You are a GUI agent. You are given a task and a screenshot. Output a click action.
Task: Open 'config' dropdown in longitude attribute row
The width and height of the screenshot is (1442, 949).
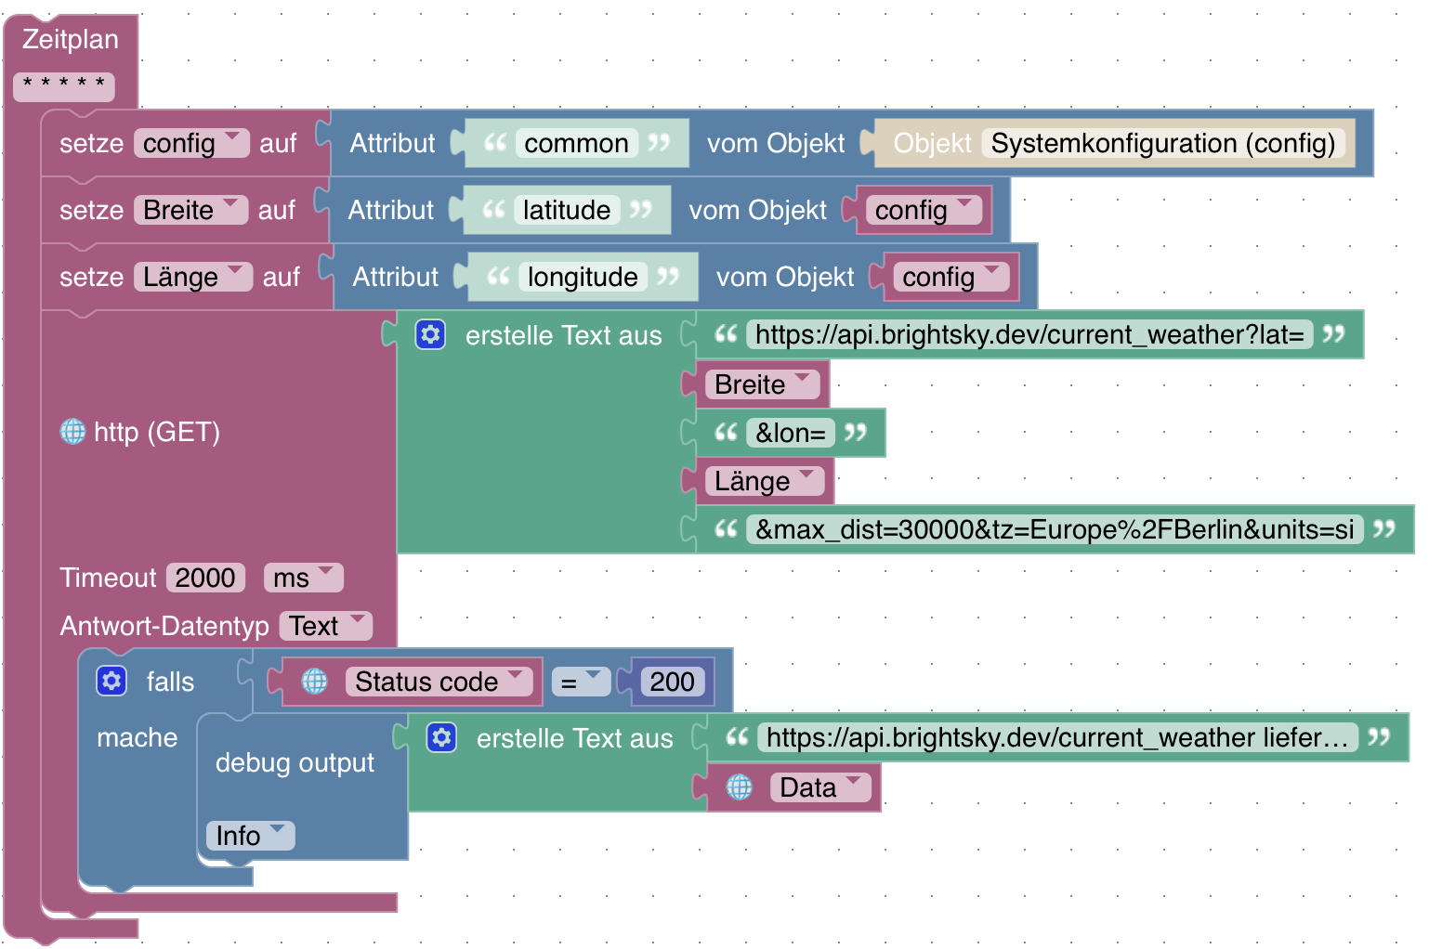click(x=951, y=277)
